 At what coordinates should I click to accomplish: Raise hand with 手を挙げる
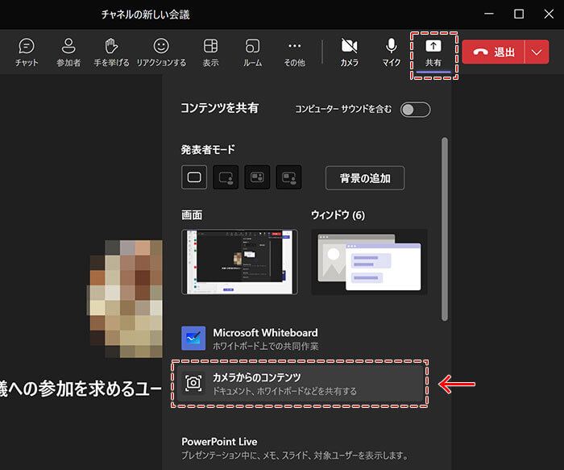111,52
